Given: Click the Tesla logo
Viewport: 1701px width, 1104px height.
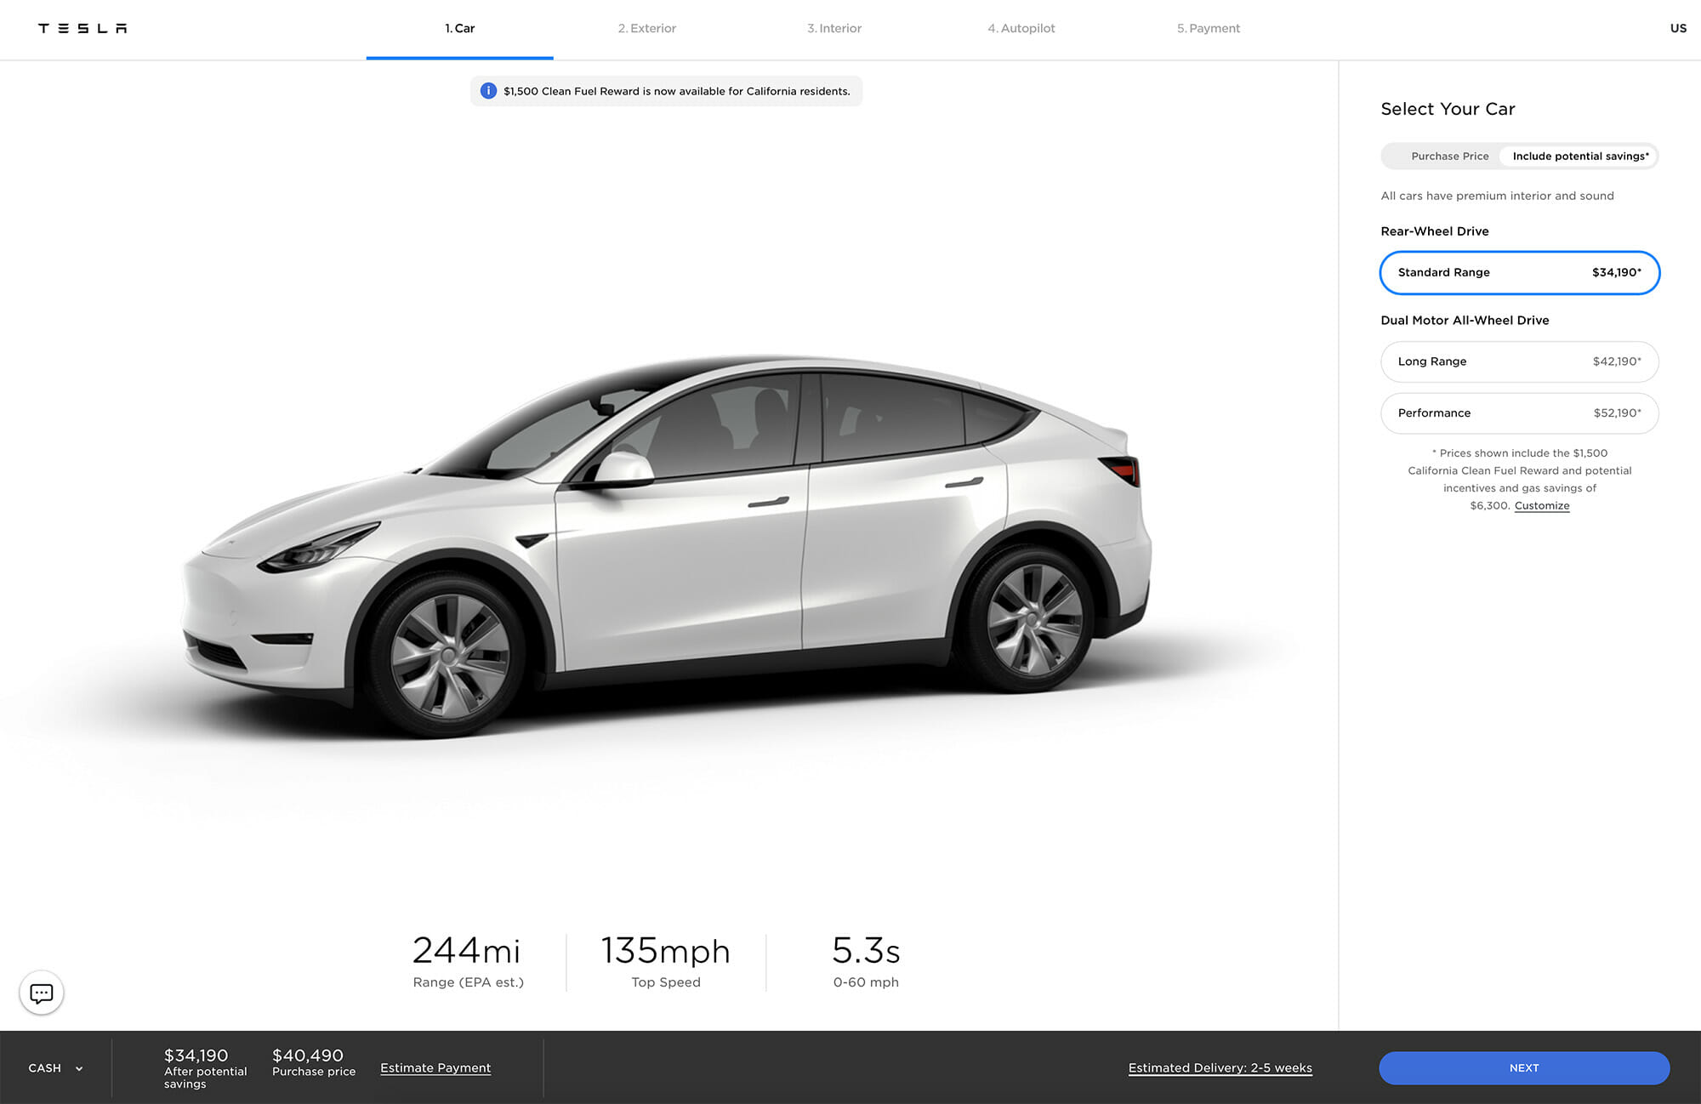Looking at the screenshot, I should [82, 28].
